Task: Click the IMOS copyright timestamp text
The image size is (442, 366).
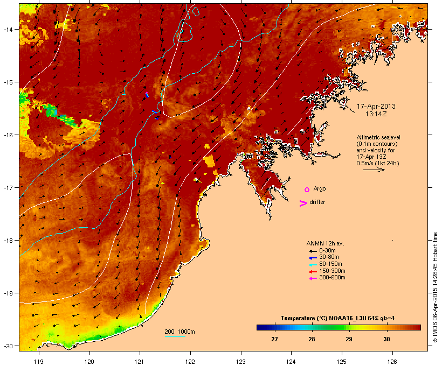Action: 435,287
